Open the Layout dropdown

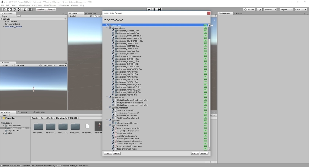tap(301, 9)
